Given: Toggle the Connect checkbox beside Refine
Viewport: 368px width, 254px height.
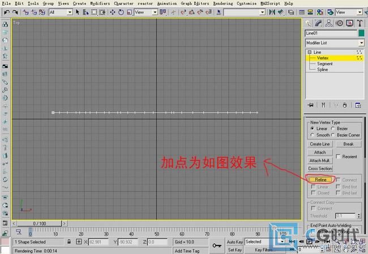Looking at the screenshot, I should [x=338, y=180].
